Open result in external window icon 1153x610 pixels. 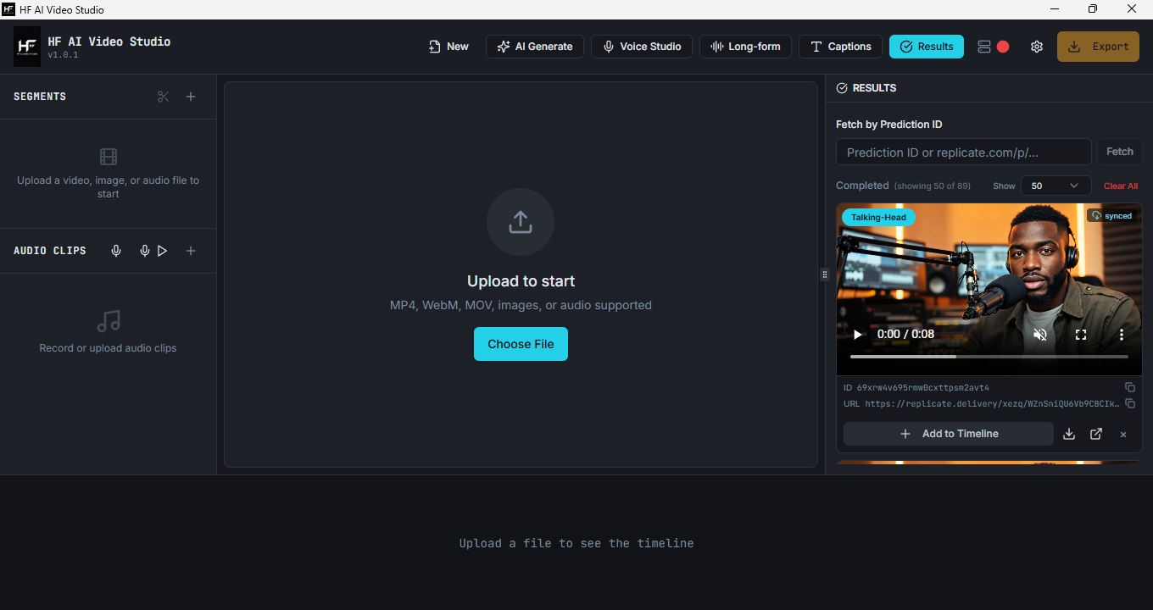[x=1096, y=434]
